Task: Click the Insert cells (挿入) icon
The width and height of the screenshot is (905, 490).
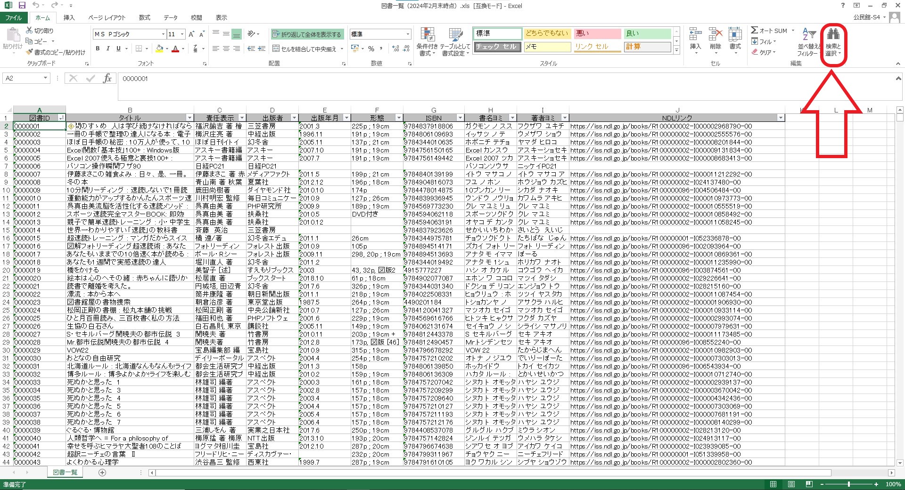Action: tap(695, 35)
